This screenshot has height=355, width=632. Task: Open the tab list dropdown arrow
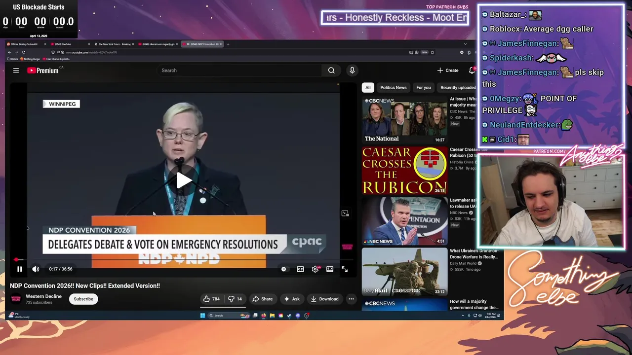pyautogui.click(x=465, y=44)
